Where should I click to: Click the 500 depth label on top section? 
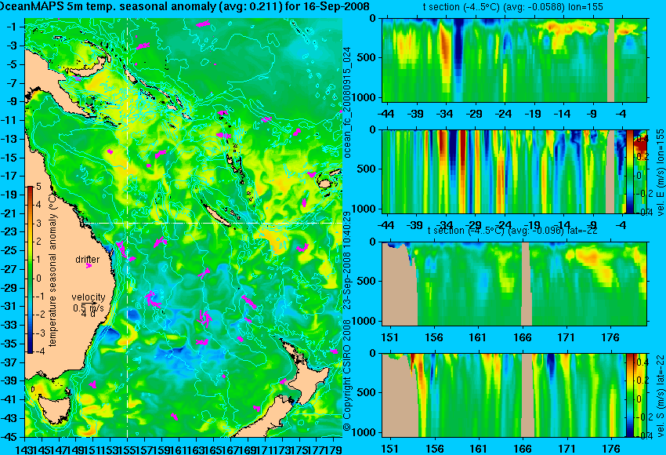(x=367, y=58)
